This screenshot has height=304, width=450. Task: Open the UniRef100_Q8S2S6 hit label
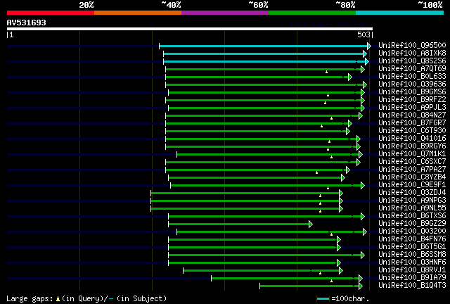tap(412, 61)
